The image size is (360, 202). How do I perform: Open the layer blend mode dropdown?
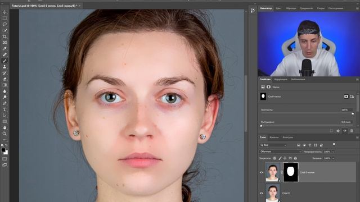pos(280,151)
